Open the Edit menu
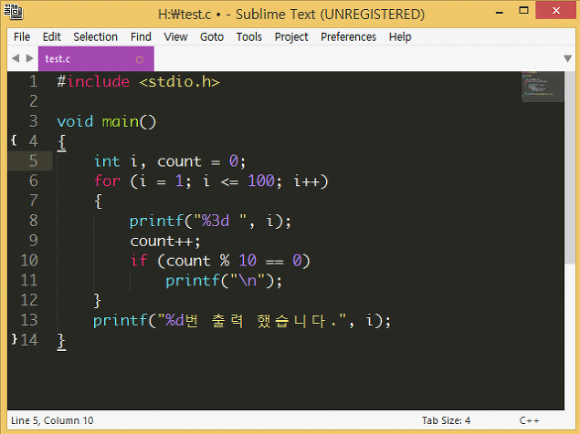 coord(51,37)
